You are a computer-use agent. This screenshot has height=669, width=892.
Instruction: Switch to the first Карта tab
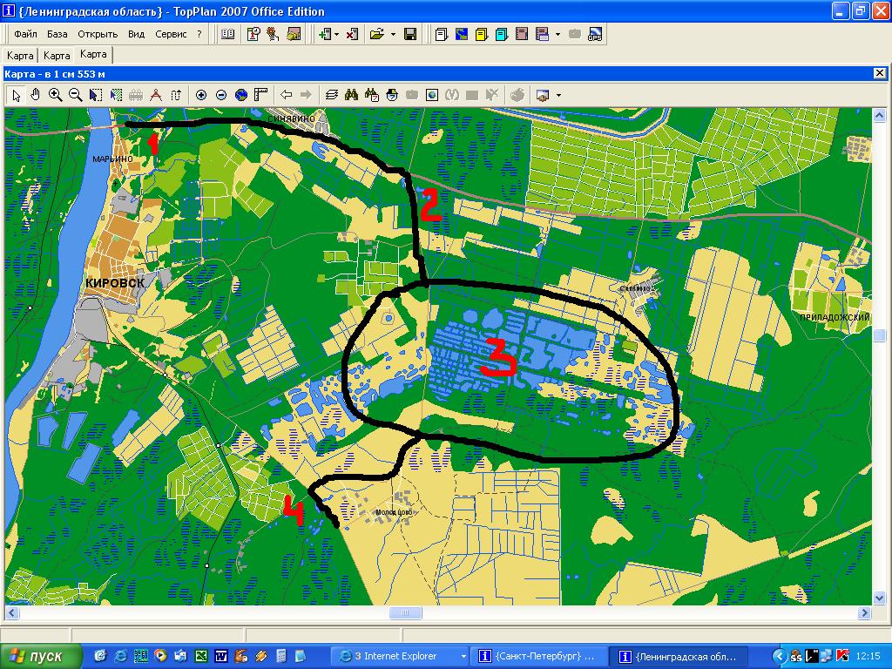20,55
